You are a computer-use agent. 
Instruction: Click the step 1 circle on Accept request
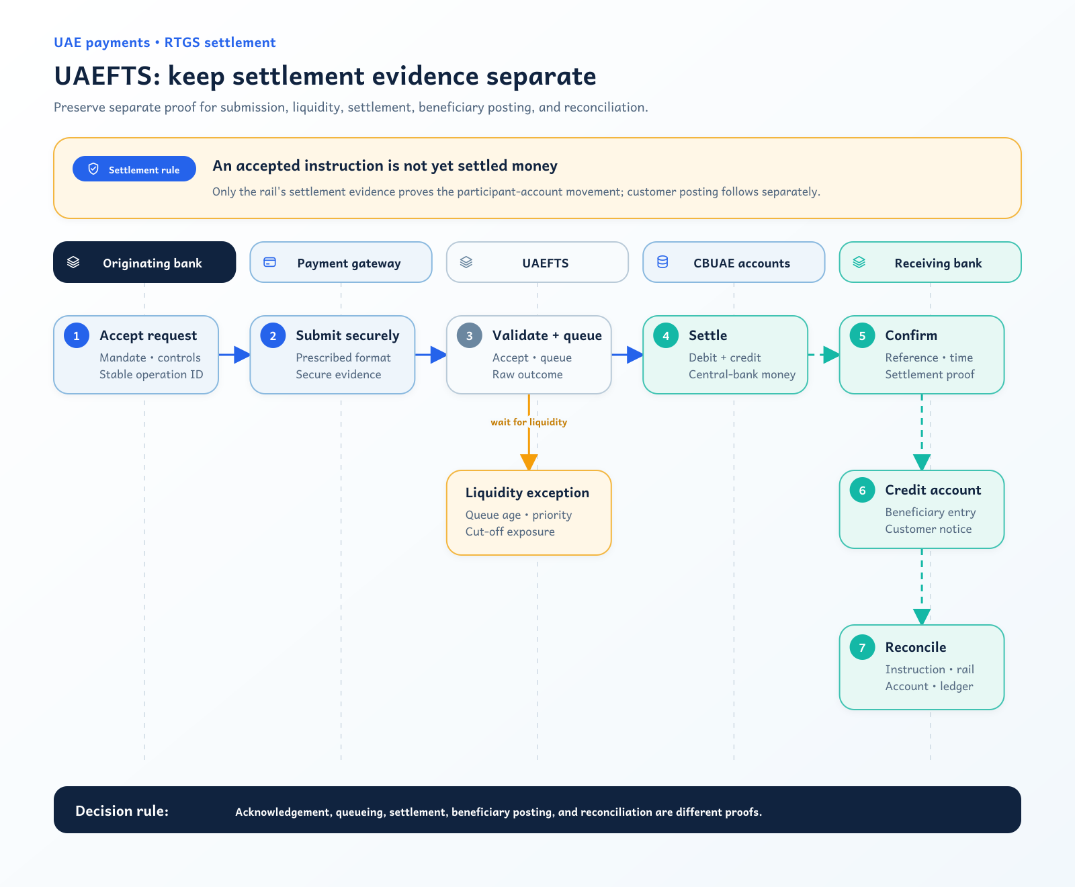click(77, 335)
